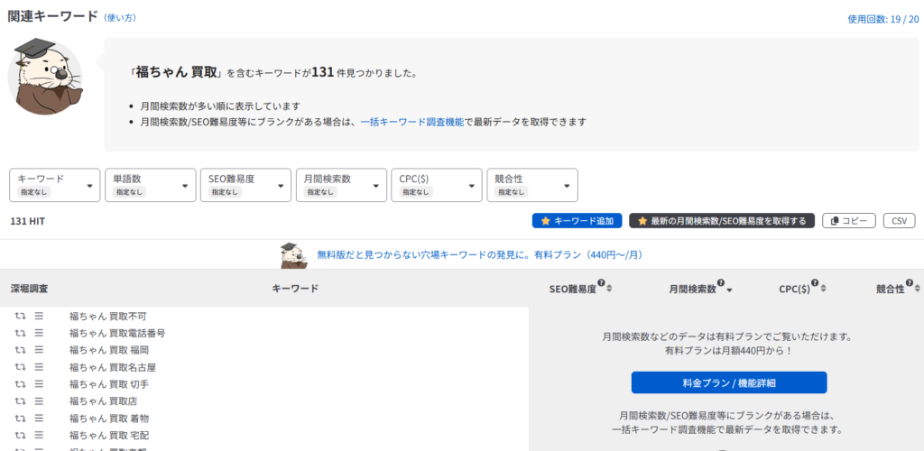Open the SEO難易度 filter dropdown
This screenshot has height=451, width=924.
point(245,185)
